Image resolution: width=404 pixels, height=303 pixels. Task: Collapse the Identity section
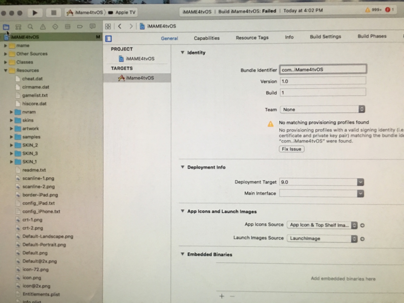(182, 52)
